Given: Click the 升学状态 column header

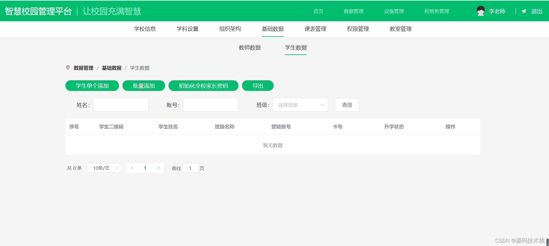Looking at the screenshot, I should [394, 127].
